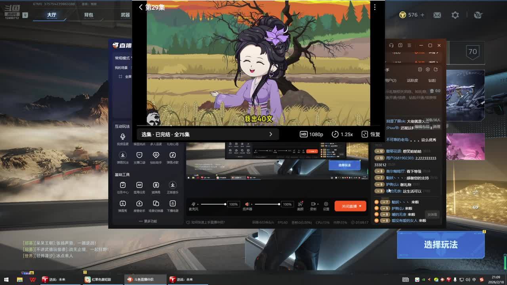Open game settings gear icon

point(455,15)
